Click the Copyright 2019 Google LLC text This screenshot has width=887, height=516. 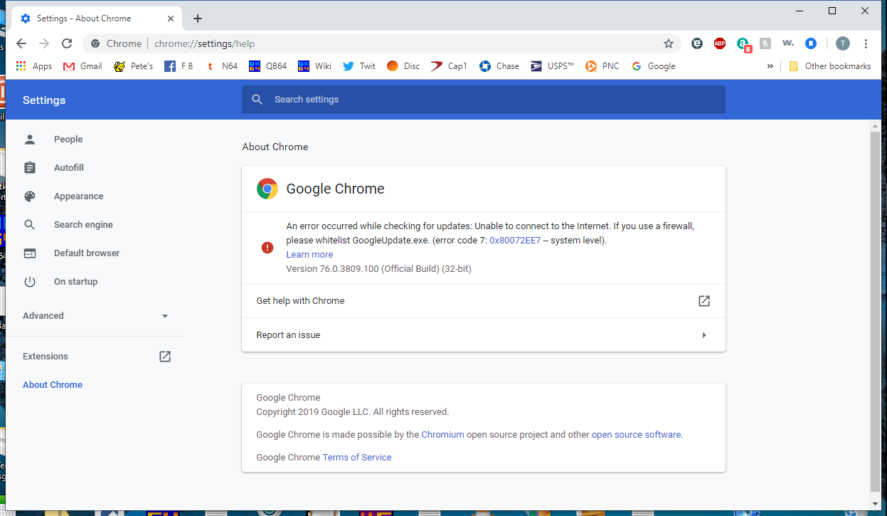click(353, 412)
